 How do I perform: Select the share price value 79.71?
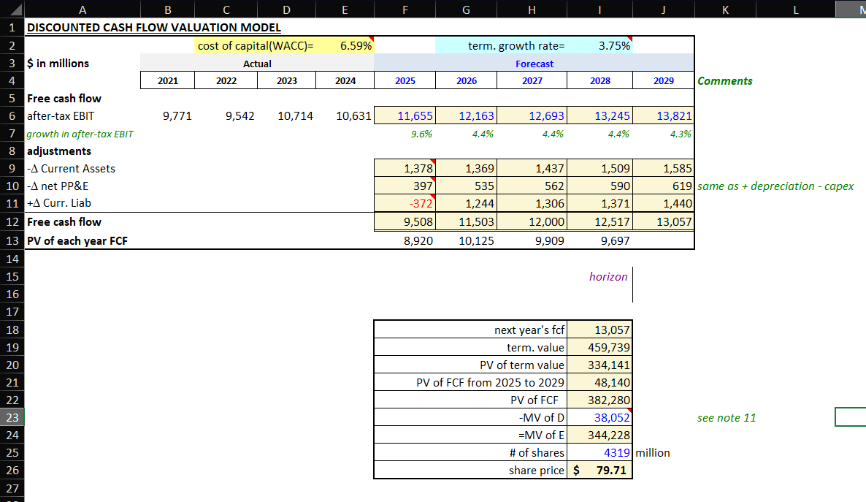(x=599, y=470)
